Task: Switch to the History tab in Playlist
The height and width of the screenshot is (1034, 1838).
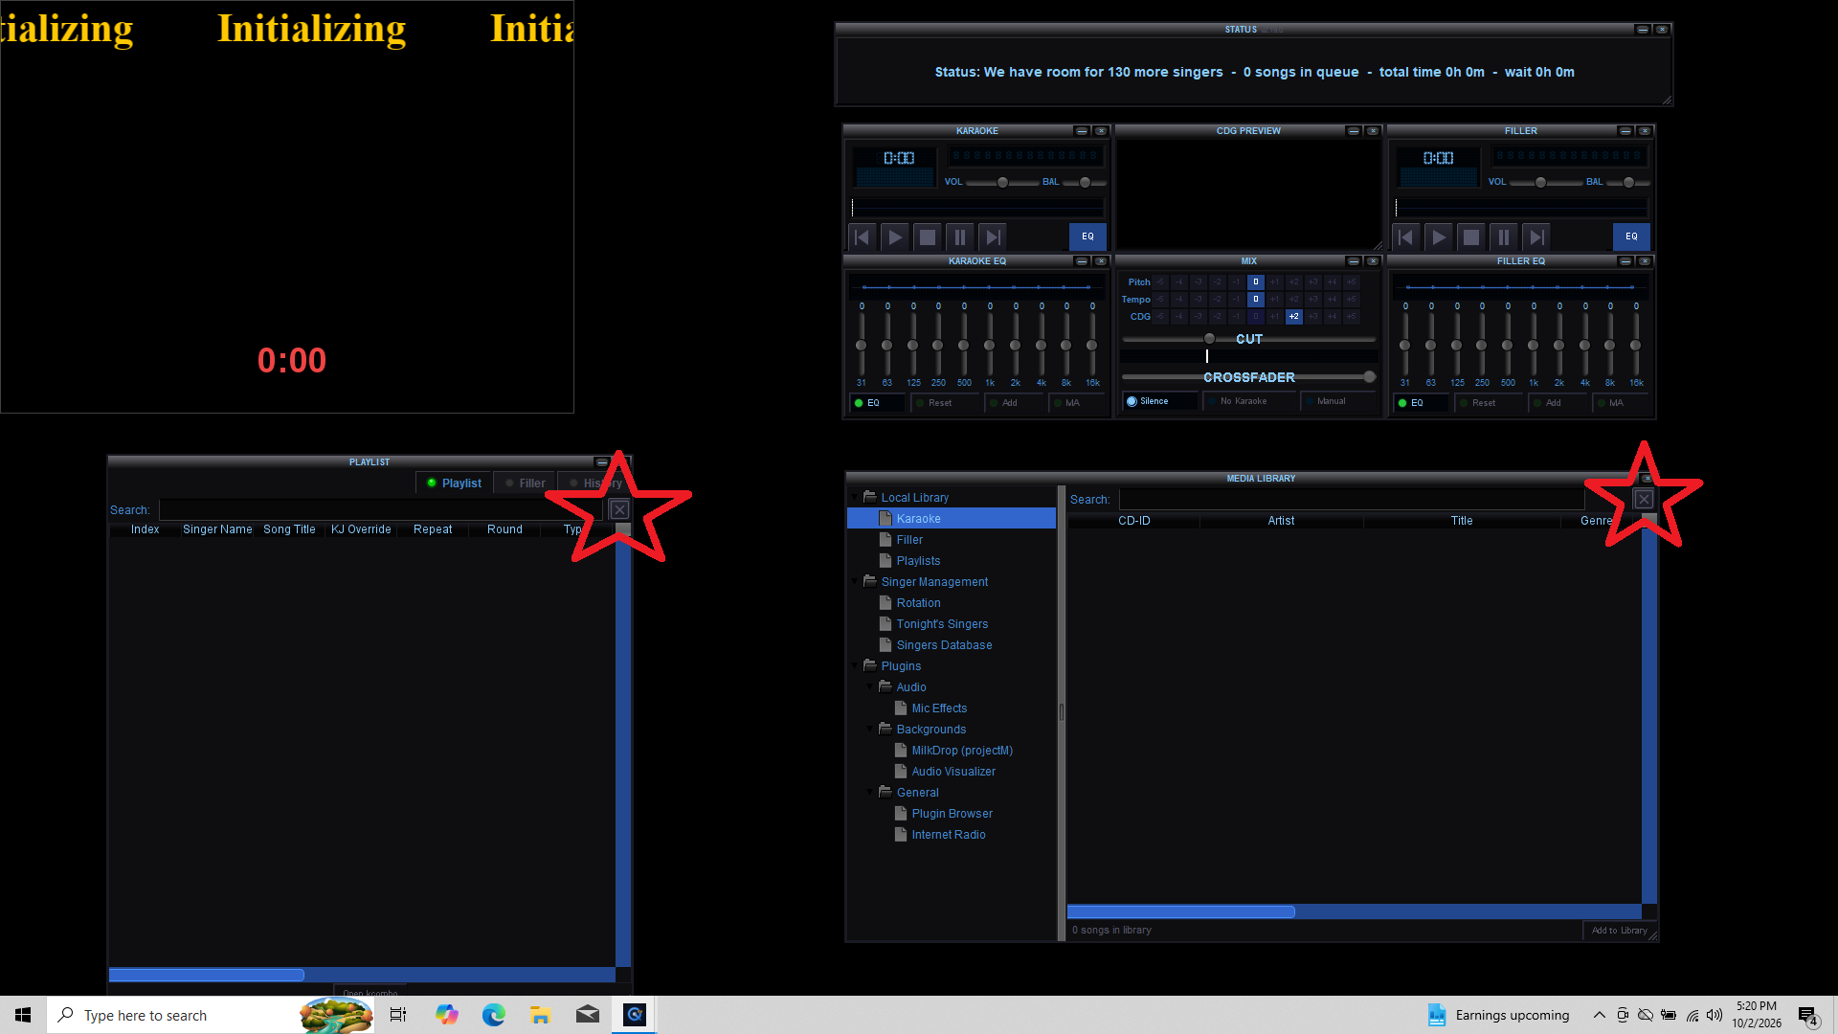Action: pos(594,483)
